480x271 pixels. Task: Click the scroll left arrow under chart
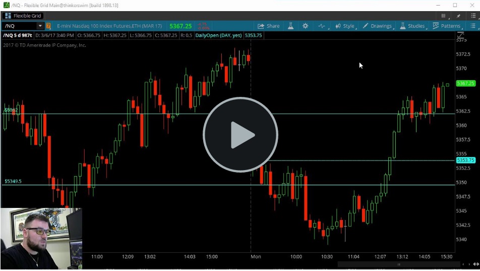point(463,264)
